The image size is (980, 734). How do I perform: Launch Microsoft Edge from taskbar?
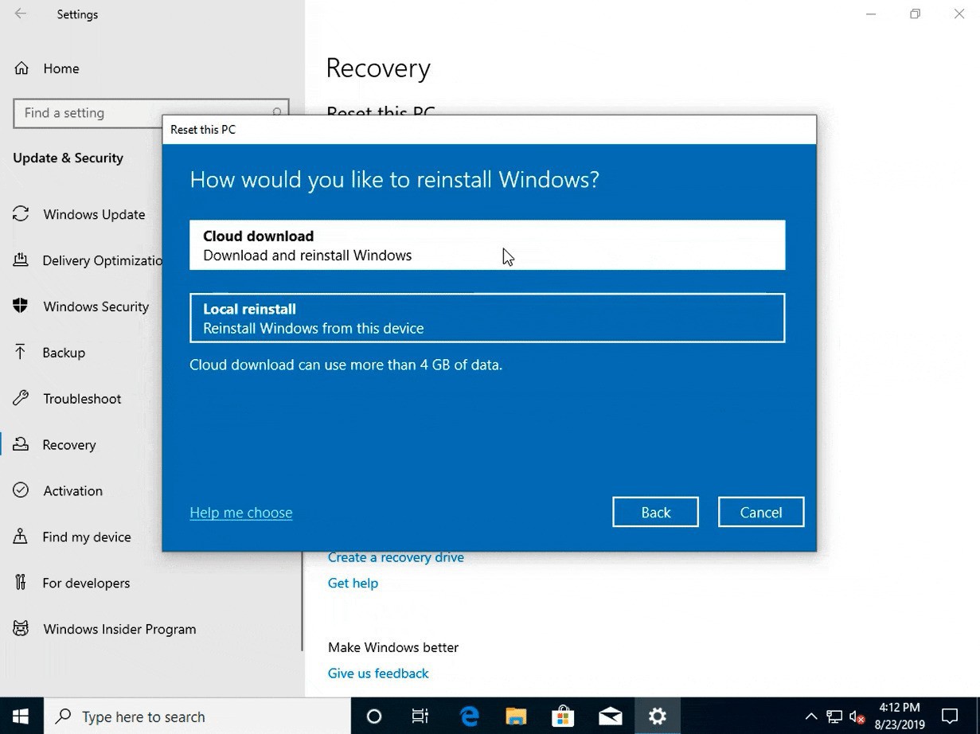pos(470,716)
